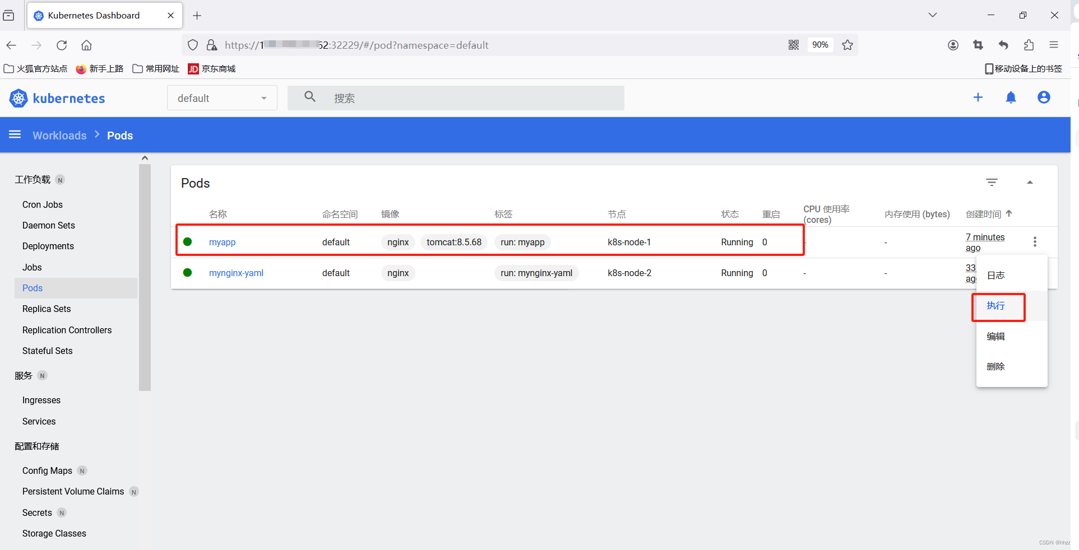Open Ingresses in the sidebar

41,400
